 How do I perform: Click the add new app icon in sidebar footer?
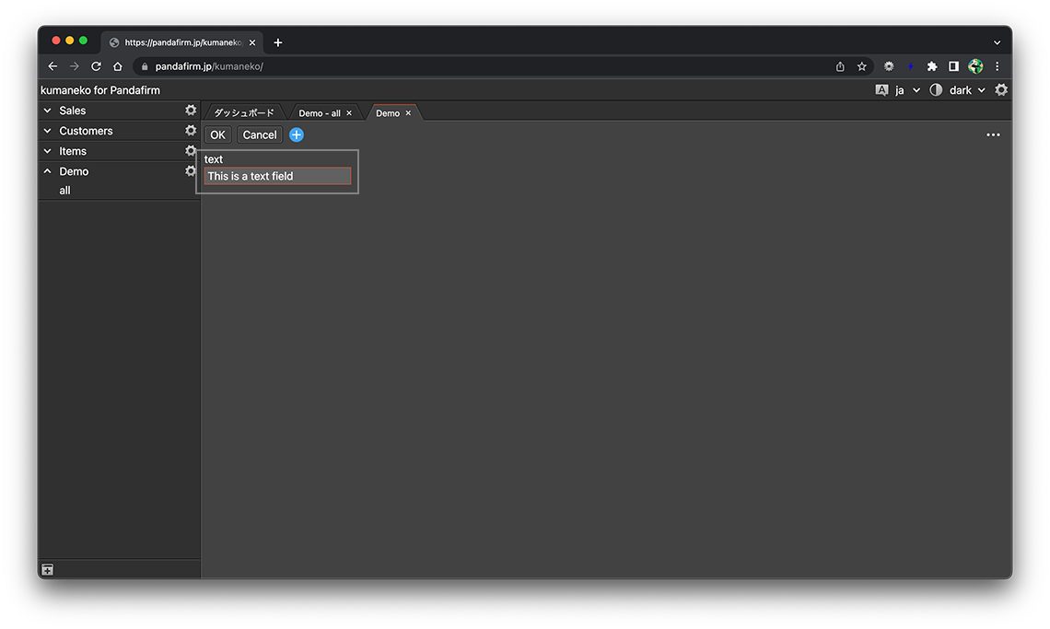tap(48, 570)
